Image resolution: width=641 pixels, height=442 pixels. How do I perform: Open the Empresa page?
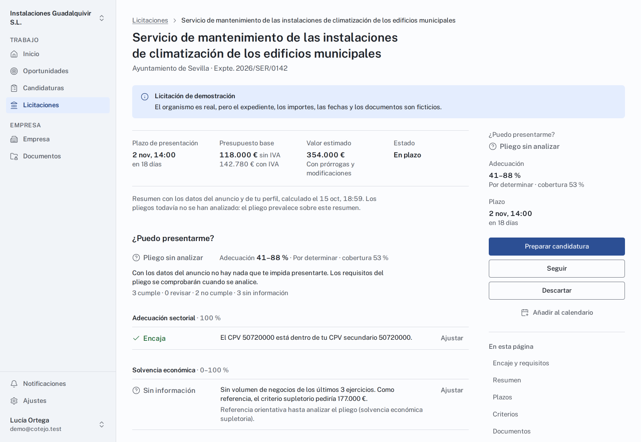(58, 139)
